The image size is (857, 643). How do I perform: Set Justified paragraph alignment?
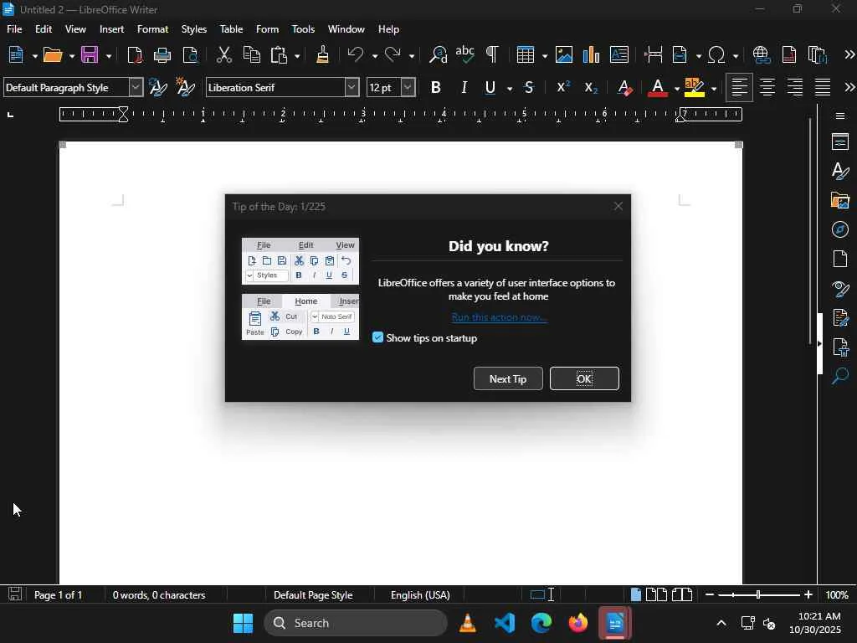823,87
